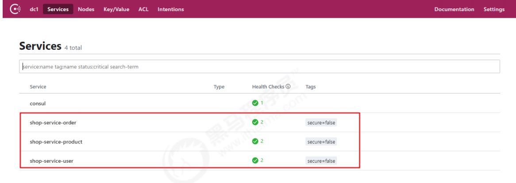Image resolution: width=516 pixels, height=183 pixels.
Task: Focus the service search filter field
Action: (x=260, y=67)
